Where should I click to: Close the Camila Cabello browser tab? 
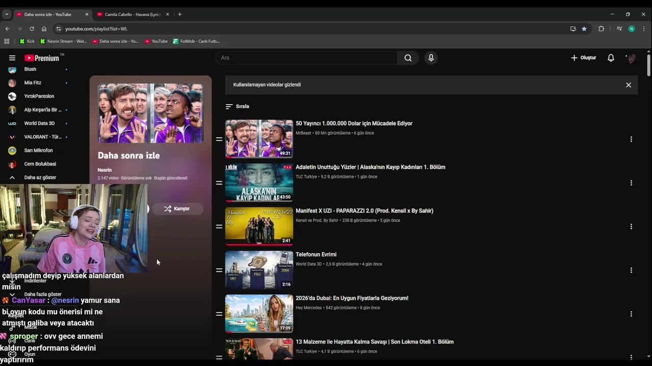click(168, 14)
